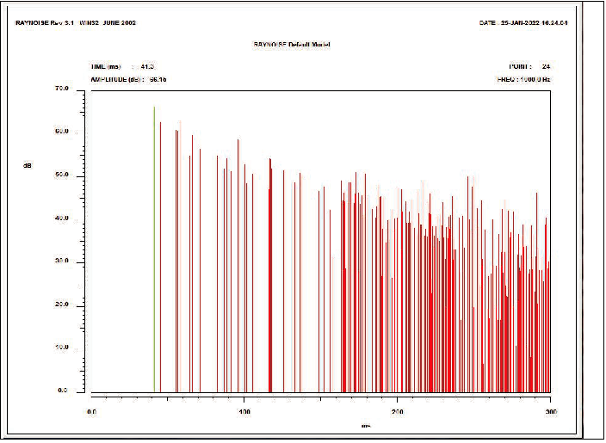
Task: Click the 50.0 tick on the y-axis
Action: [60, 175]
